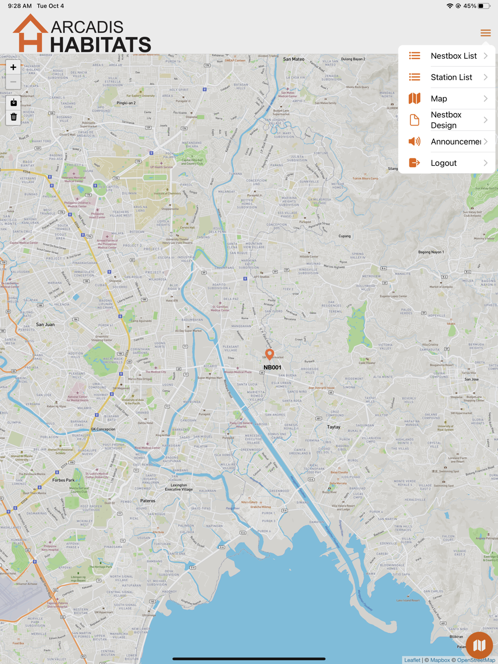Expand the Nestbox List chevron

click(486, 56)
